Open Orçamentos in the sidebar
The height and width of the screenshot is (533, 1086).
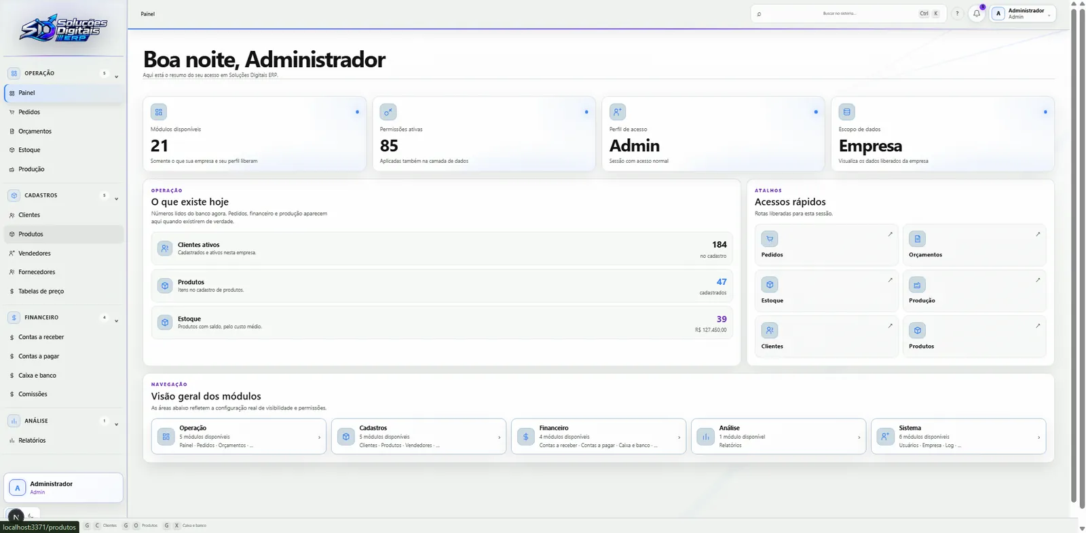[64, 131]
